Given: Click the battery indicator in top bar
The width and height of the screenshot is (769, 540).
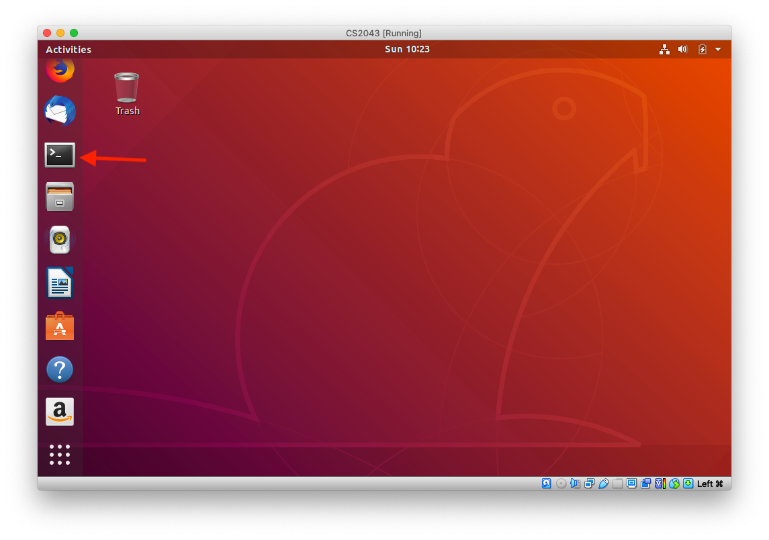Looking at the screenshot, I should (x=702, y=49).
